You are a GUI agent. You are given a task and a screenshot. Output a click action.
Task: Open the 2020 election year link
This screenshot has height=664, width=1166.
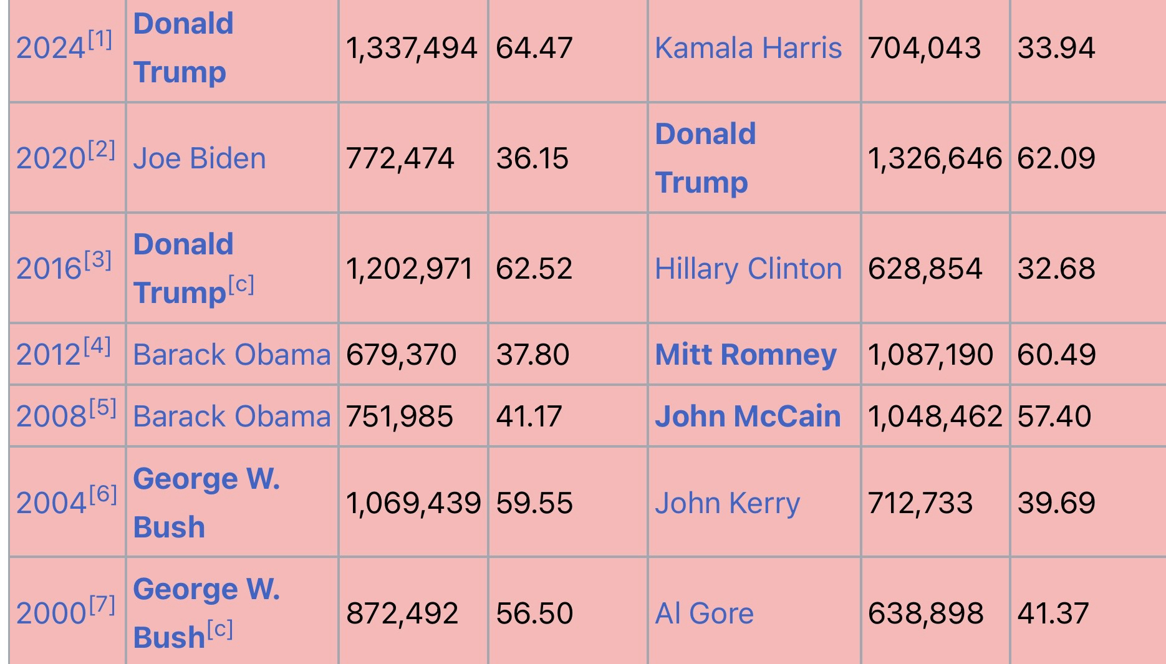(51, 158)
